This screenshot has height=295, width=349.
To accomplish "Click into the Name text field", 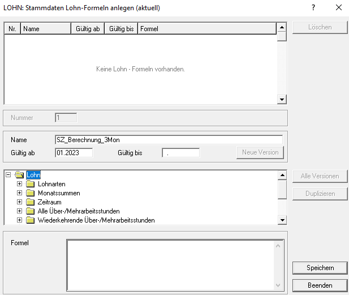I will pyautogui.click(x=169, y=140).
